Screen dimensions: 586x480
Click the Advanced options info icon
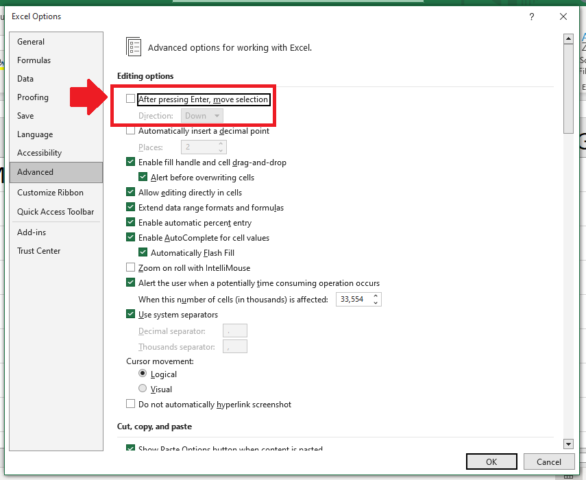pos(134,47)
